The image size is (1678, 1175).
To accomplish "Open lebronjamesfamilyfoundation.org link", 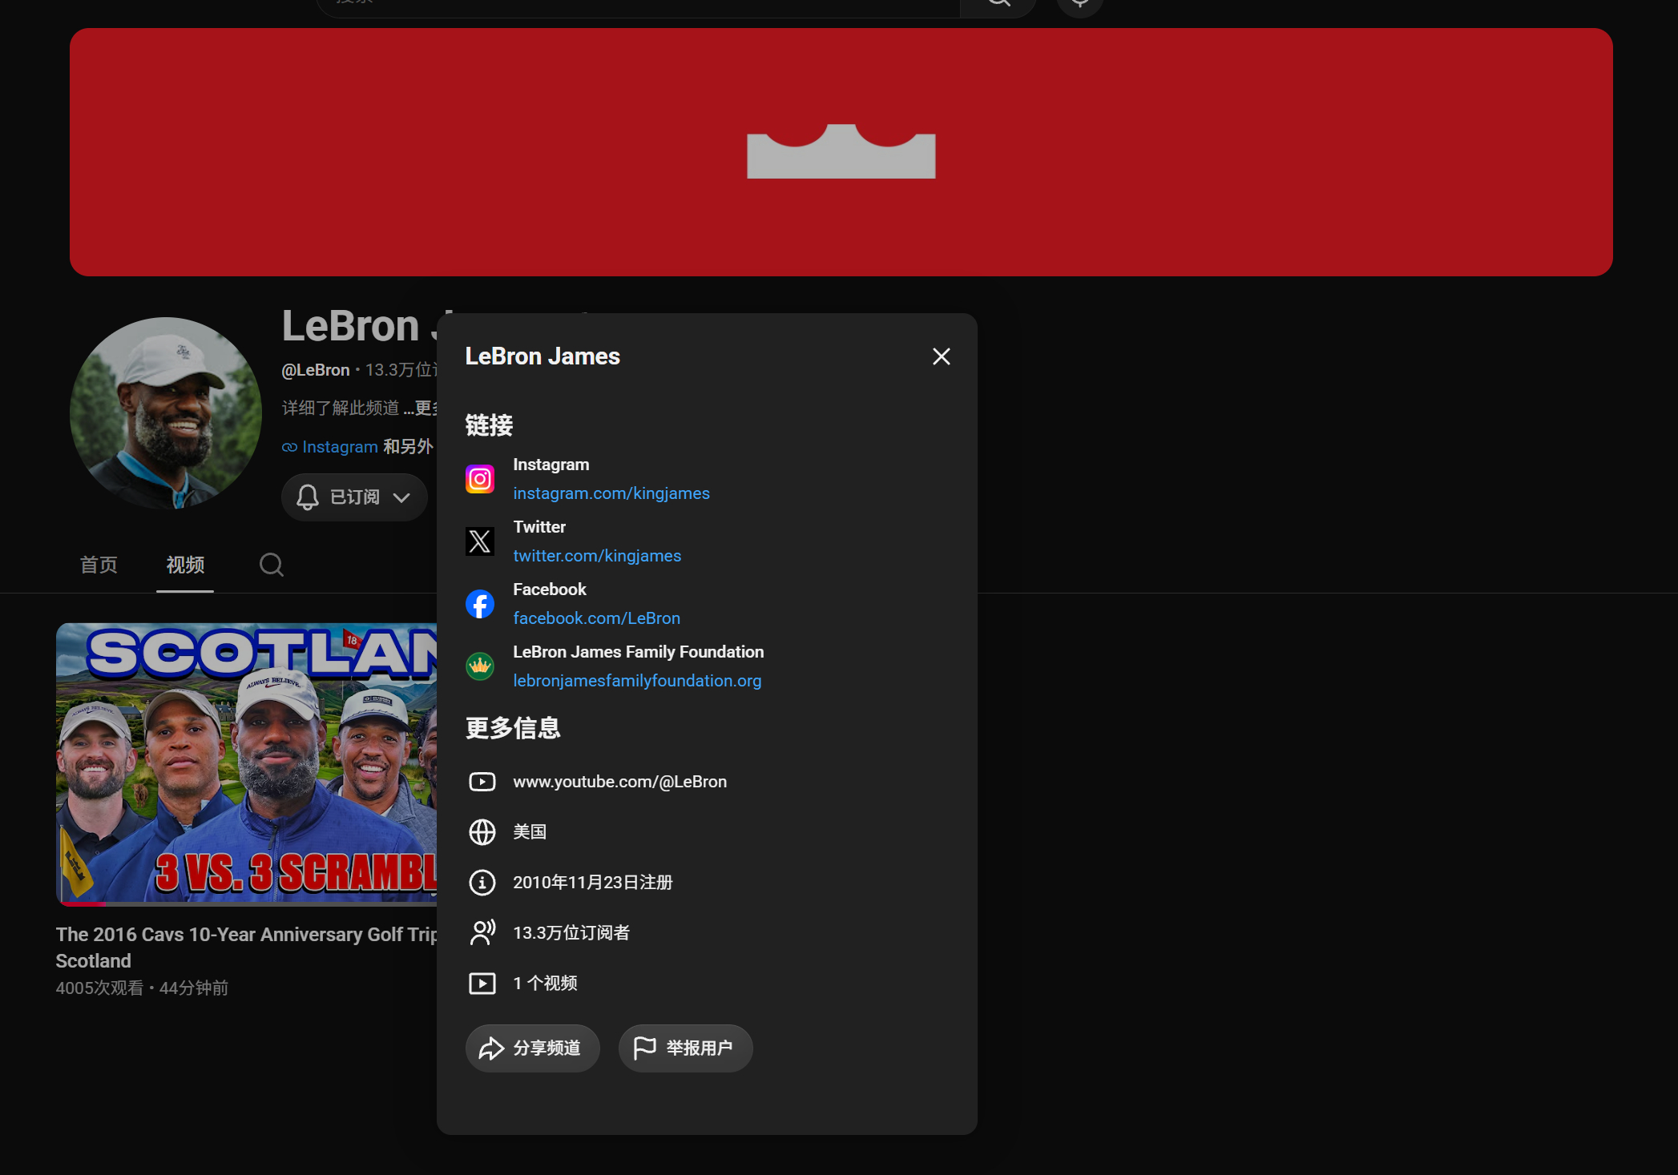I will [637, 681].
